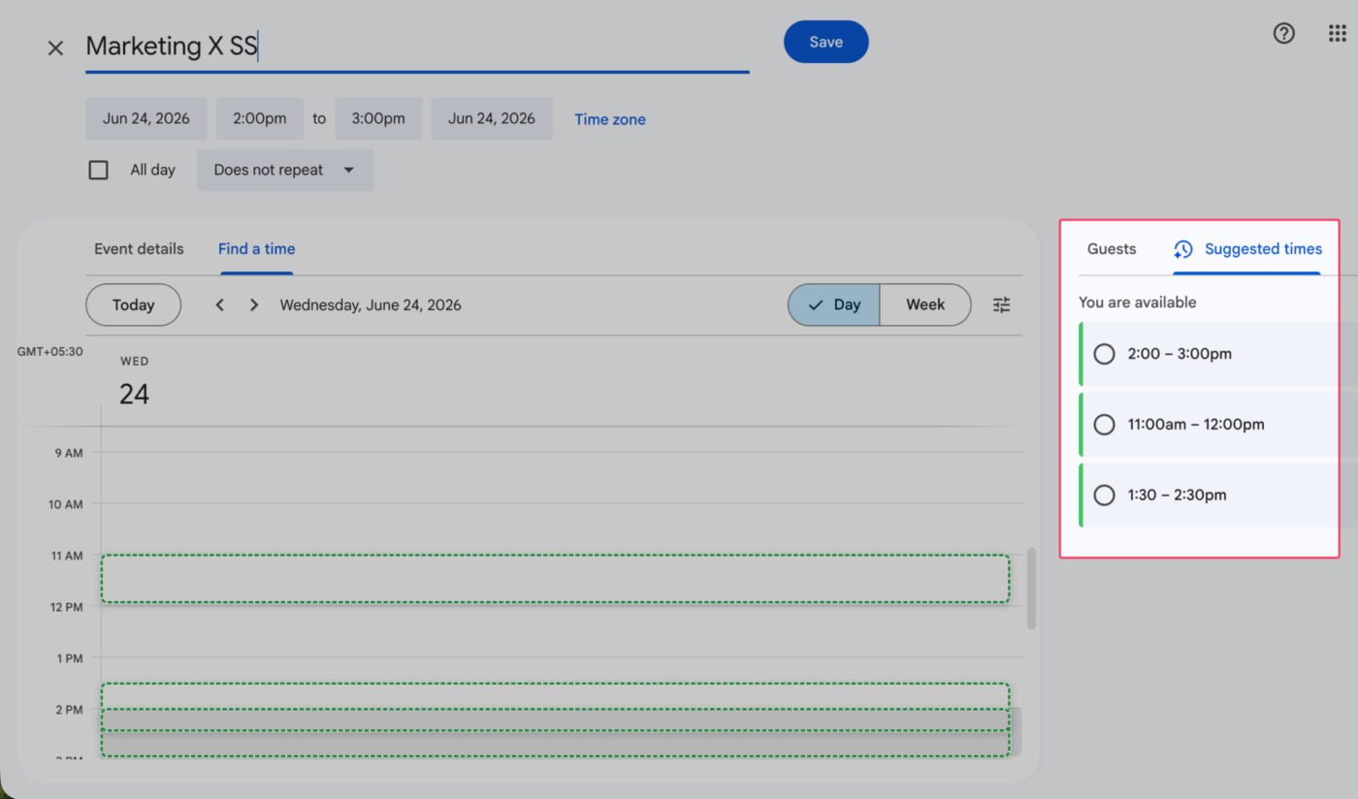The image size is (1358, 799).
Task: Go to previous day arrow
Action: click(220, 304)
